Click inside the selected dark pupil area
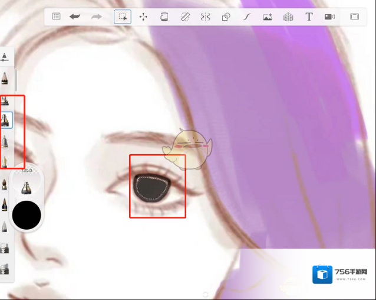This screenshot has width=376, height=300. pos(153,187)
